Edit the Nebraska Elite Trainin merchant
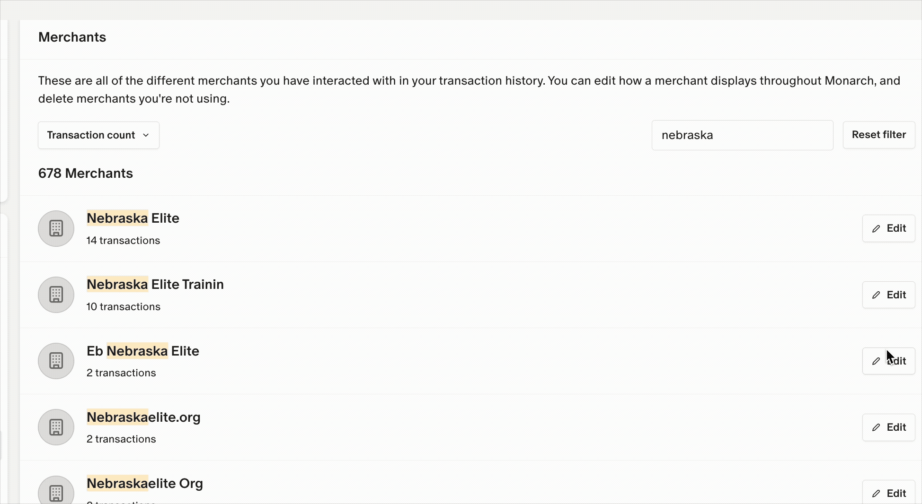This screenshot has height=504, width=922. pos(888,295)
